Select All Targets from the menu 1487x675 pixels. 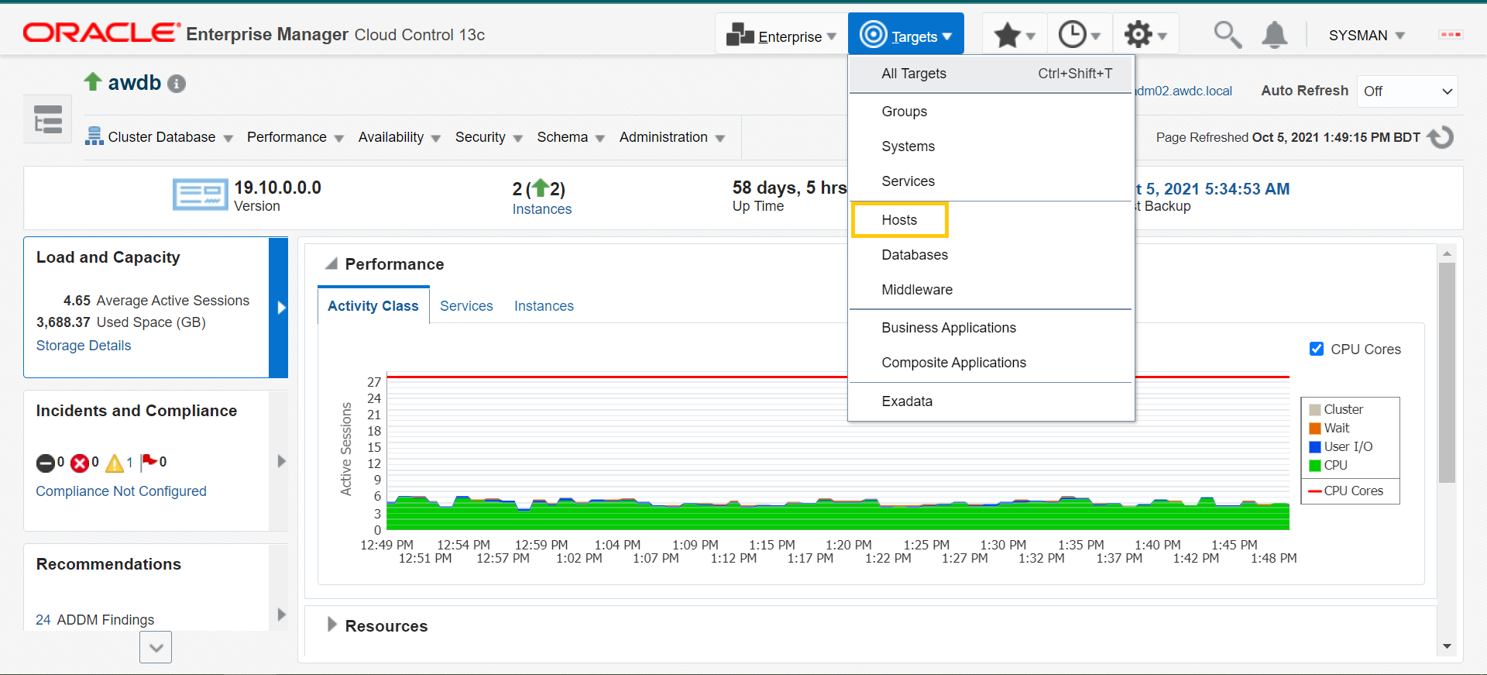tap(991, 74)
